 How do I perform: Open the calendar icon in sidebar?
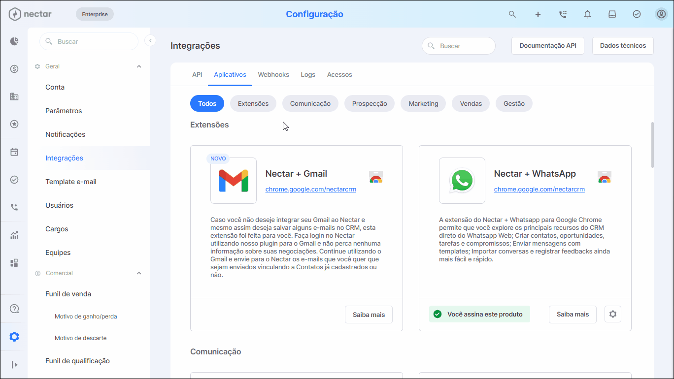(x=14, y=152)
